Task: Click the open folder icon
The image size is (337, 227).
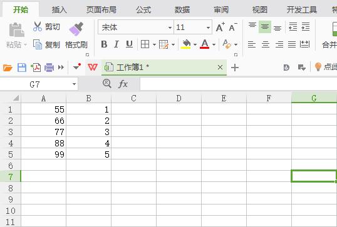Action: click(8, 68)
